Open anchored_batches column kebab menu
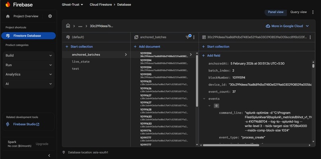321x159 pixels. tap(194, 37)
